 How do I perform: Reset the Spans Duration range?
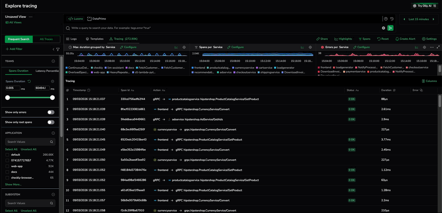coord(29,81)
